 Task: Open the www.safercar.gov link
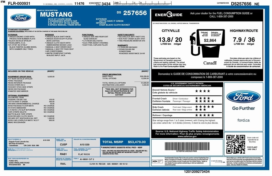187,136
